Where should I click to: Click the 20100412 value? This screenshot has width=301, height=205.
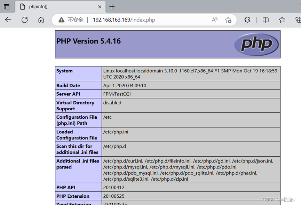pos(114,187)
